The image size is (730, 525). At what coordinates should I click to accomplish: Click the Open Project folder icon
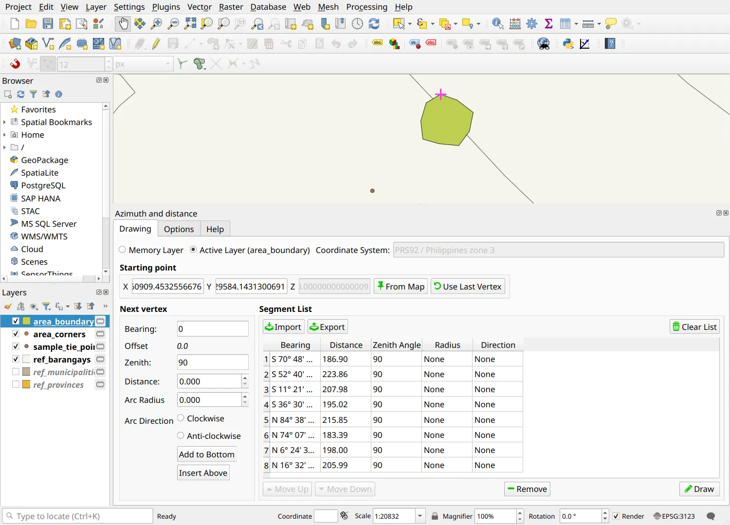(x=31, y=23)
